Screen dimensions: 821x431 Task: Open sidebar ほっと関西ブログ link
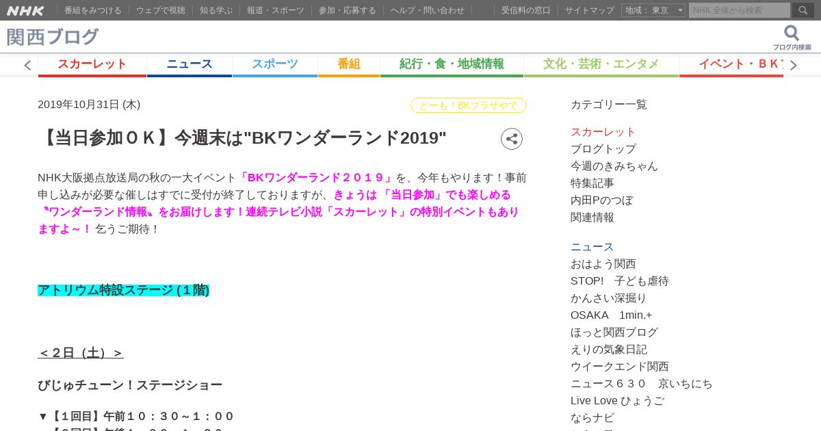tap(614, 332)
